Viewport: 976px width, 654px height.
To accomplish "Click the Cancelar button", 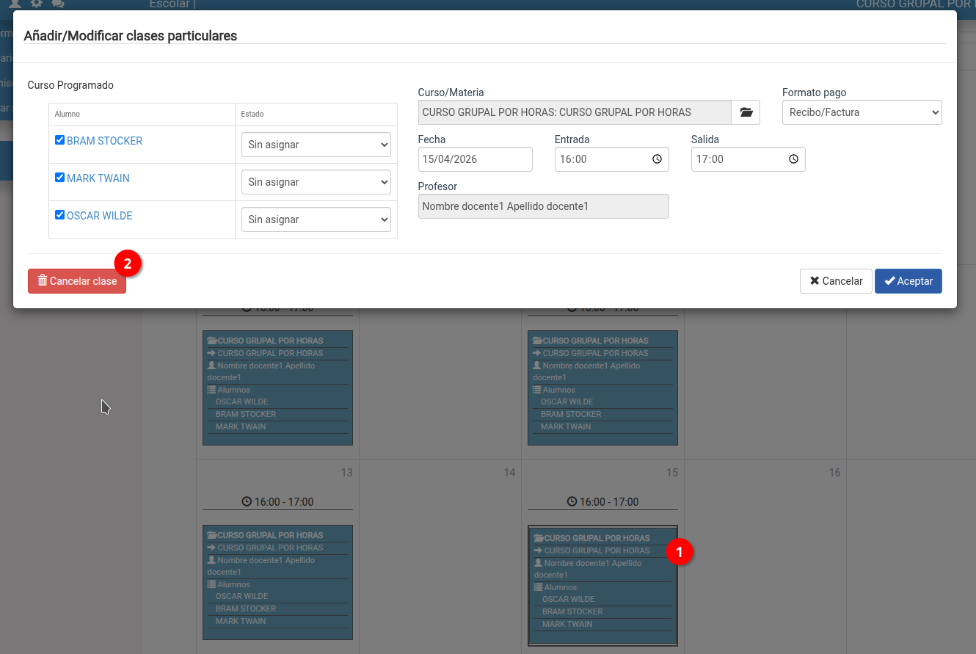I will pyautogui.click(x=836, y=281).
